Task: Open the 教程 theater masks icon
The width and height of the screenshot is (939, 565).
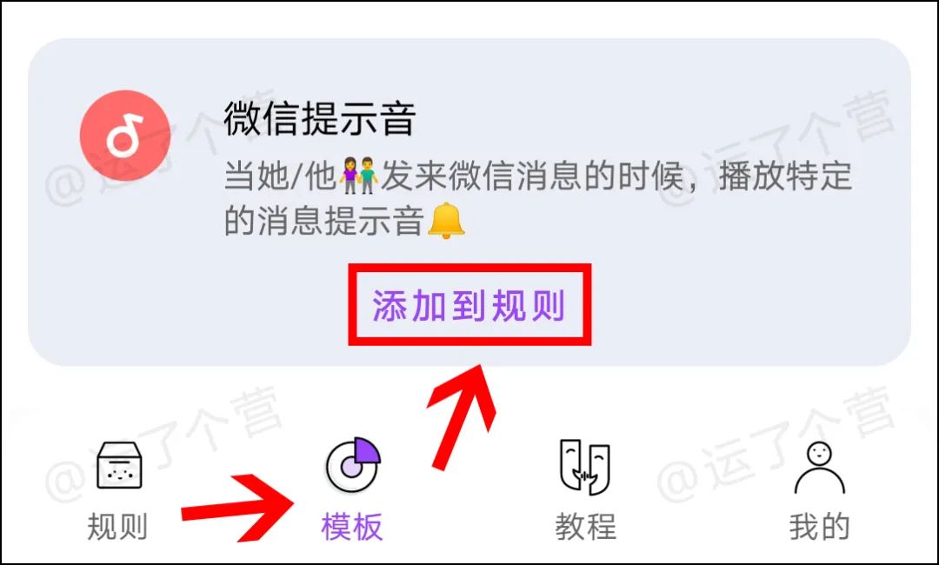Action: click(585, 466)
